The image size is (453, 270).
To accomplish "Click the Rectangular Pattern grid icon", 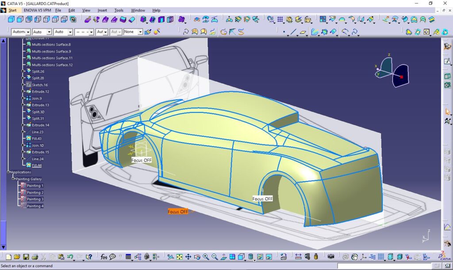I will (x=280, y=19).
